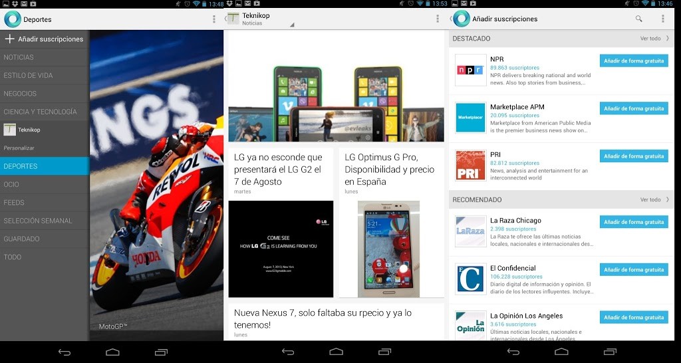
Task: Tap the Deportes title in header
Action: (x=37, y=19)
